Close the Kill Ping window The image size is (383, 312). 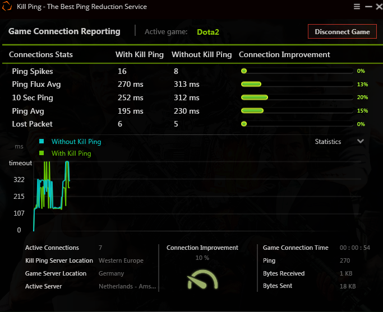click(379, 7)
